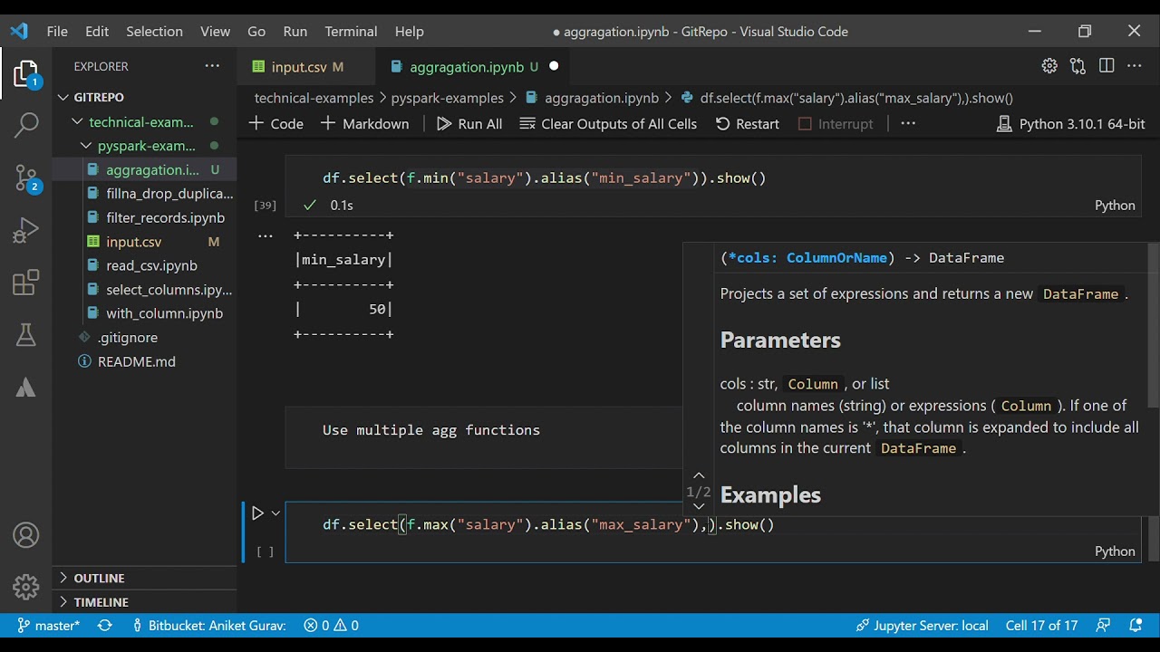Click Clear Outputs of All Cells
The image size is (1160, 652).
tap(608, 124)
